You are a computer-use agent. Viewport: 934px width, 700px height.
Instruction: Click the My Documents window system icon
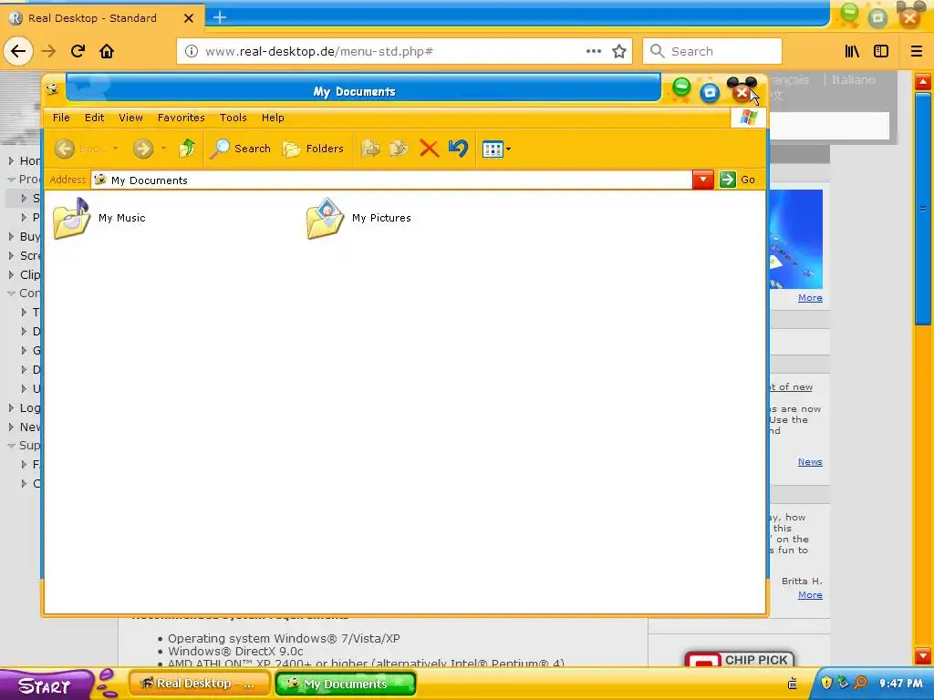52,89
